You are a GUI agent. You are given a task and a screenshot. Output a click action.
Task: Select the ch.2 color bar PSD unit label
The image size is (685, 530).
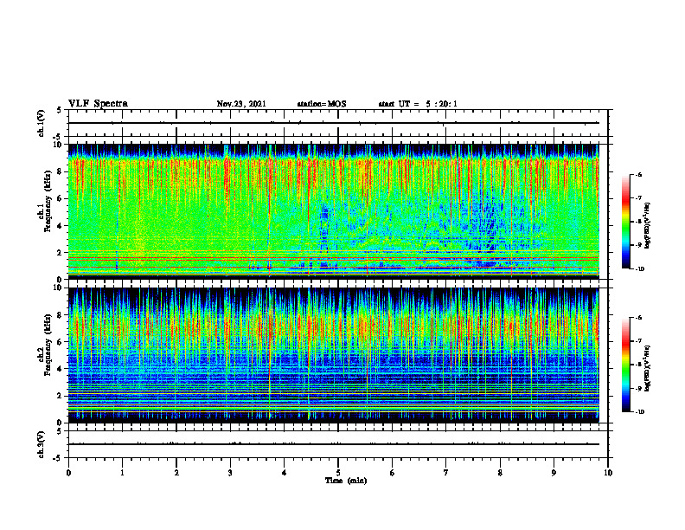pyautogui.click(x=648, y=368)
